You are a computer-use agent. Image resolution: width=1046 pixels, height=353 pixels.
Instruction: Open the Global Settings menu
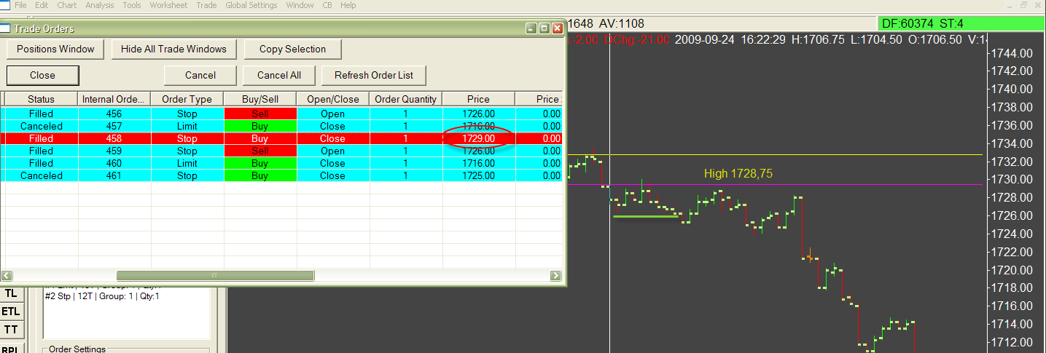click(251, 5)
